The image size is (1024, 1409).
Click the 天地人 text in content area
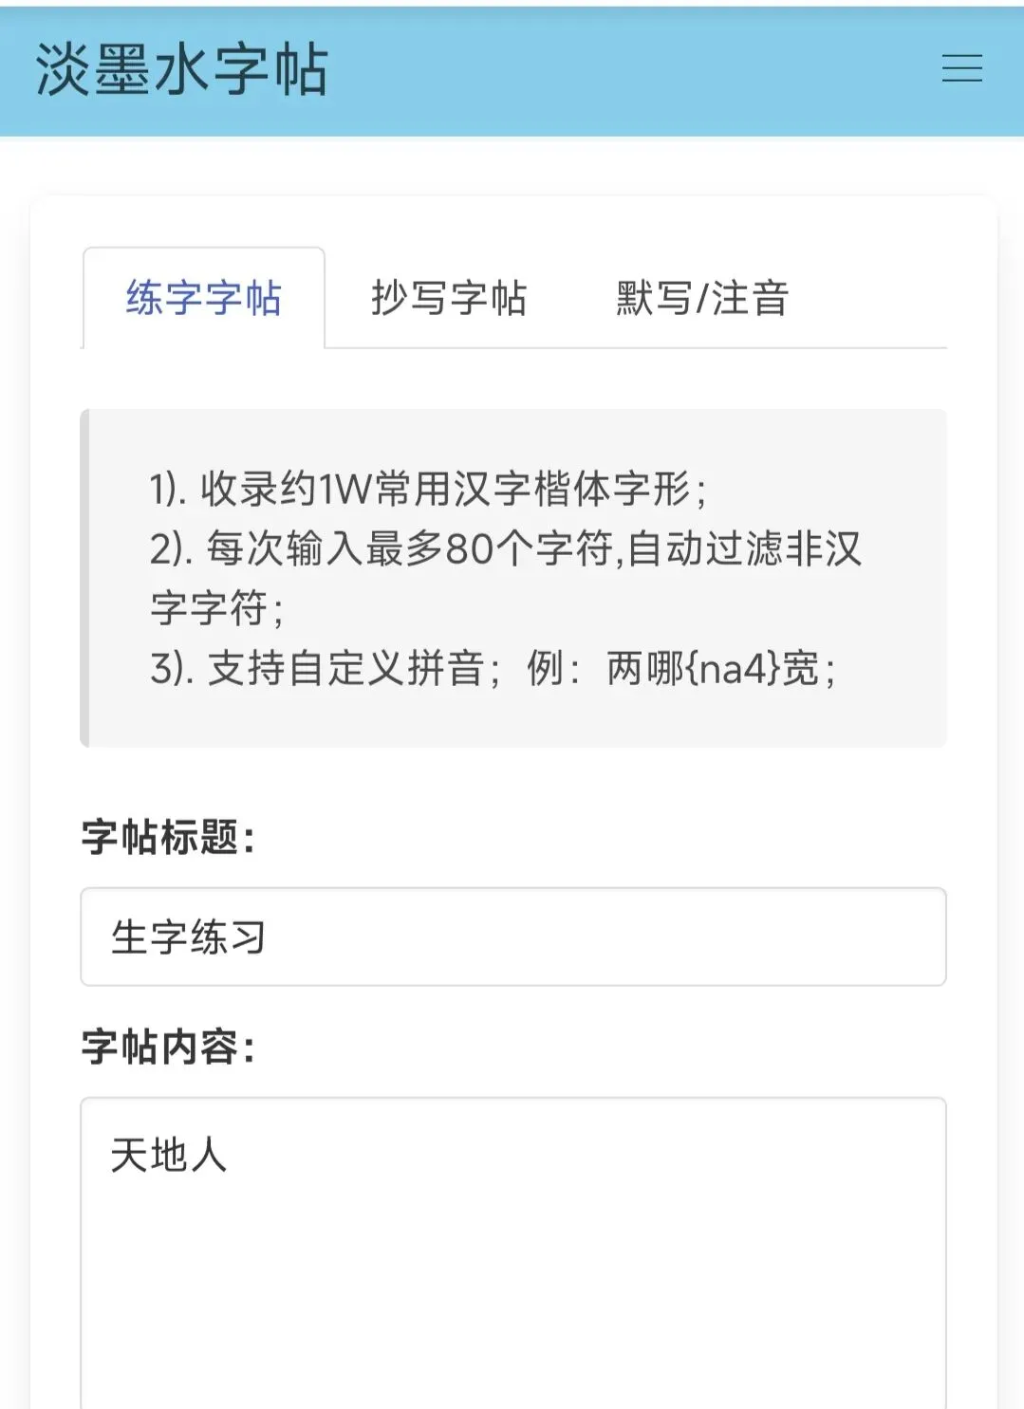(x=169, y=1156)
